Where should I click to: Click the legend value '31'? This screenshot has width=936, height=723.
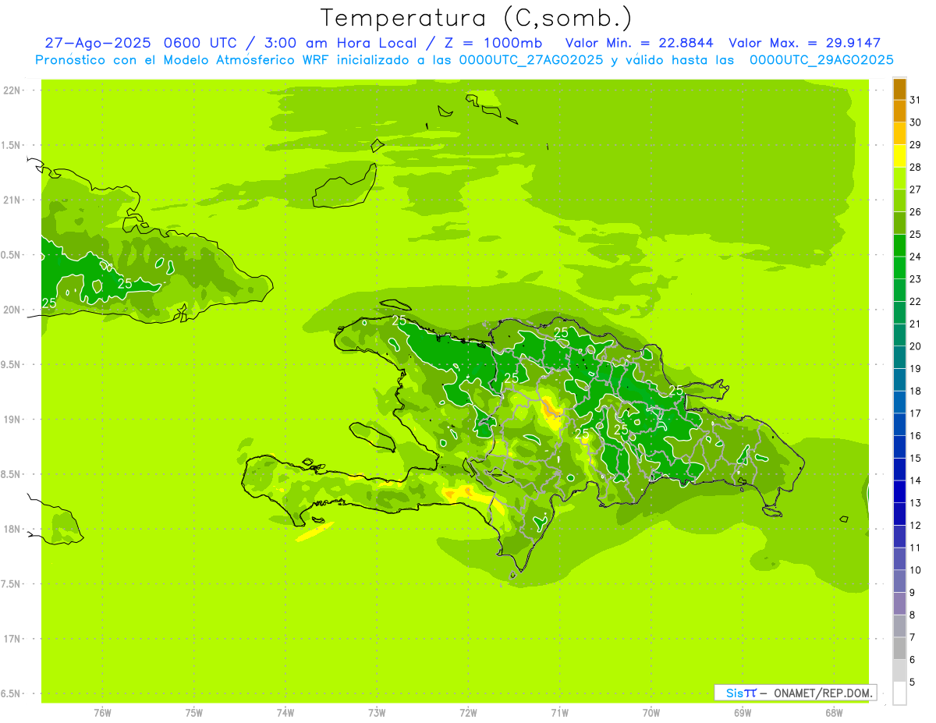pyautogui.click(x=916, y=100)
